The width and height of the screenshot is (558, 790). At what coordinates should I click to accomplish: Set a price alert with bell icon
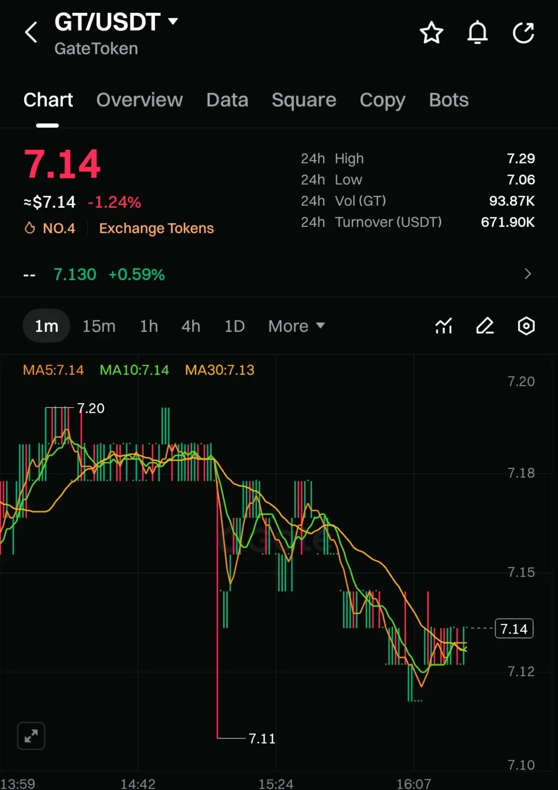point(477,33)
